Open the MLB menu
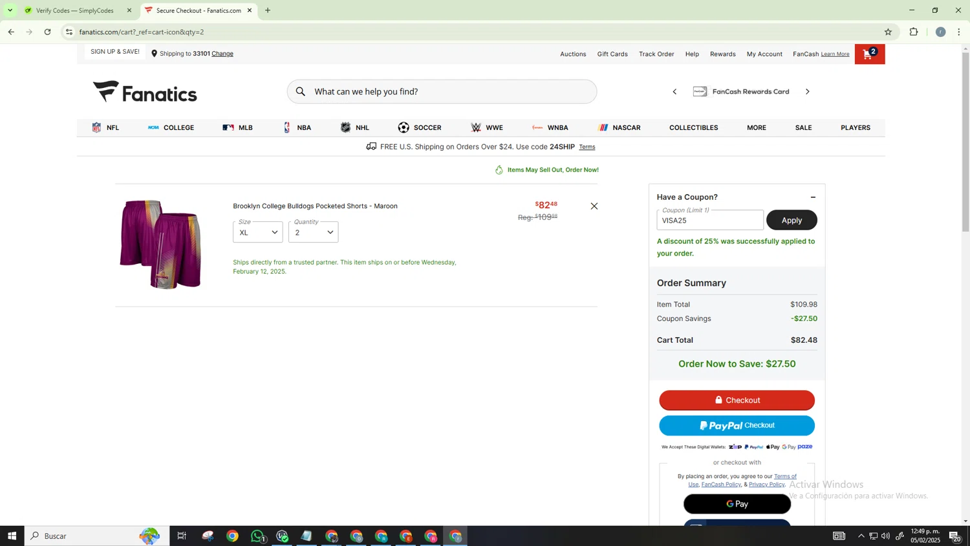This screenshot has height=546, width=970. tap(237, 128)
